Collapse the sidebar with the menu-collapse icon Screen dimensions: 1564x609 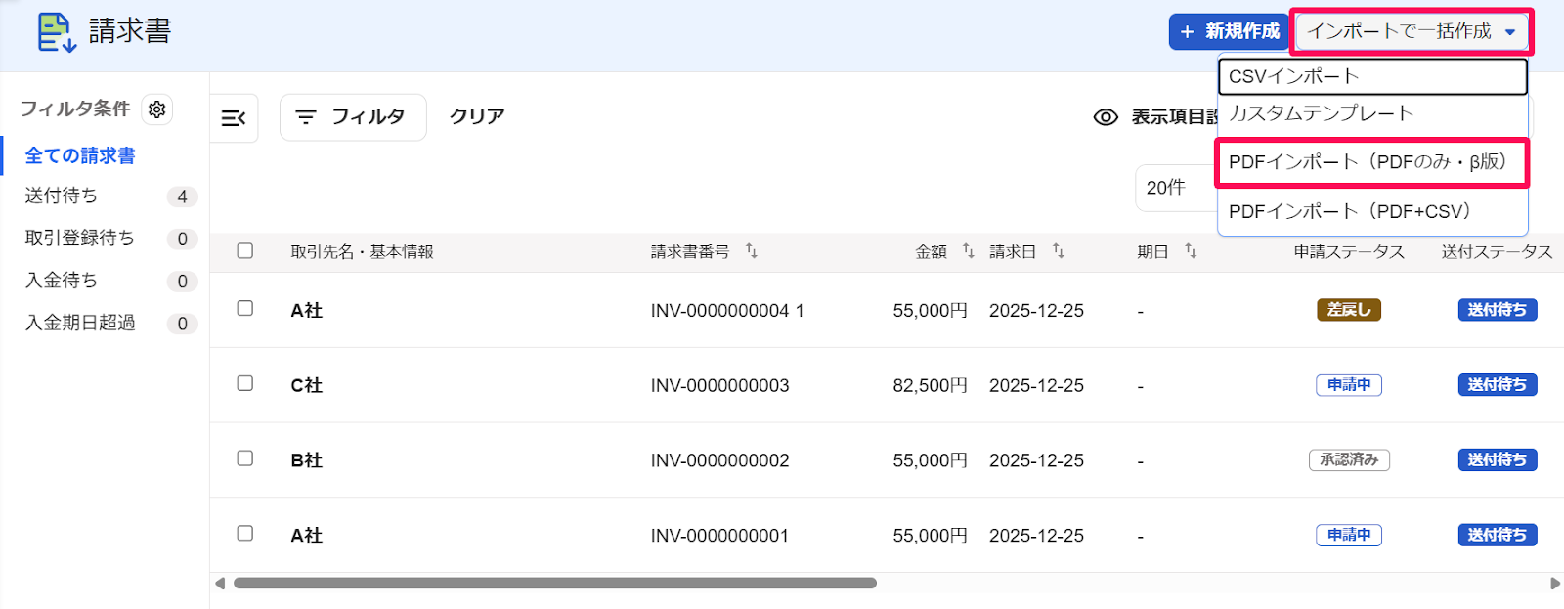(x=234, y=118)
